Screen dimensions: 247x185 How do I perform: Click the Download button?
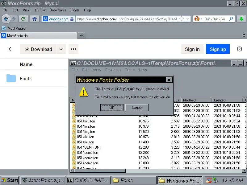[38, 49]
